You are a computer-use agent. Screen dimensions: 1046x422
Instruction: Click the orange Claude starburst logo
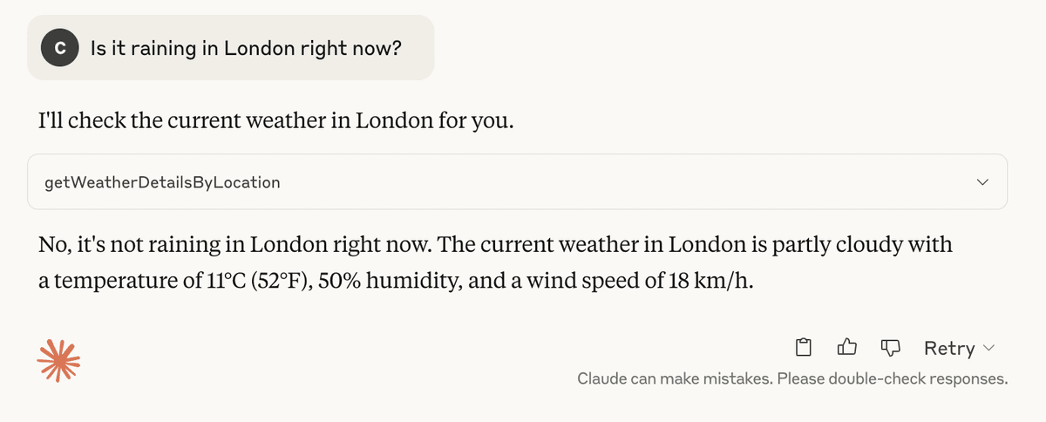(x=58, y=359)
